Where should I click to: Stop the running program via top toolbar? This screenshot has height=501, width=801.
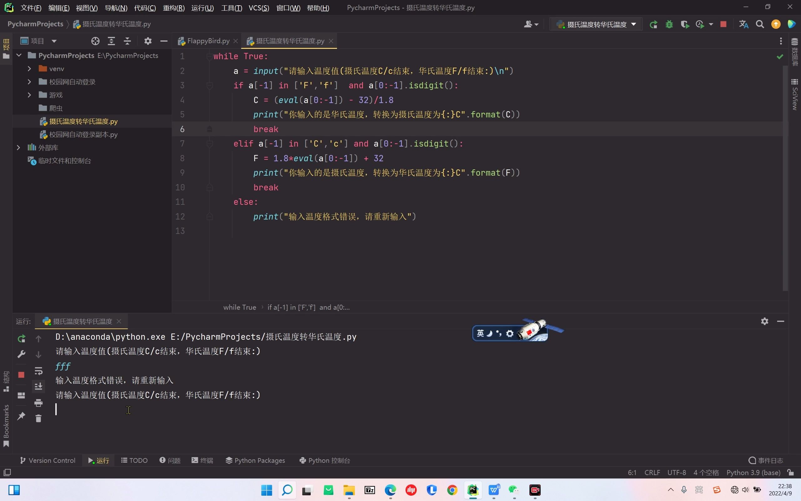(723, 24)
